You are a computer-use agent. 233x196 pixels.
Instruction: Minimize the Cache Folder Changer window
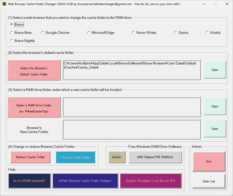click(x=204, y=4)
